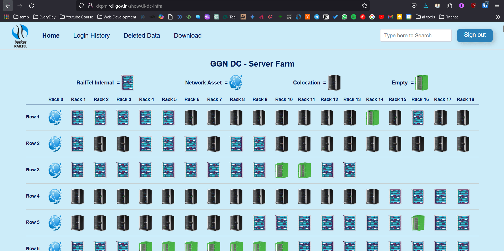504x251 pixels.
Task: Expand the hidden bookmarks overflow chevron
Action: [498, 17]
